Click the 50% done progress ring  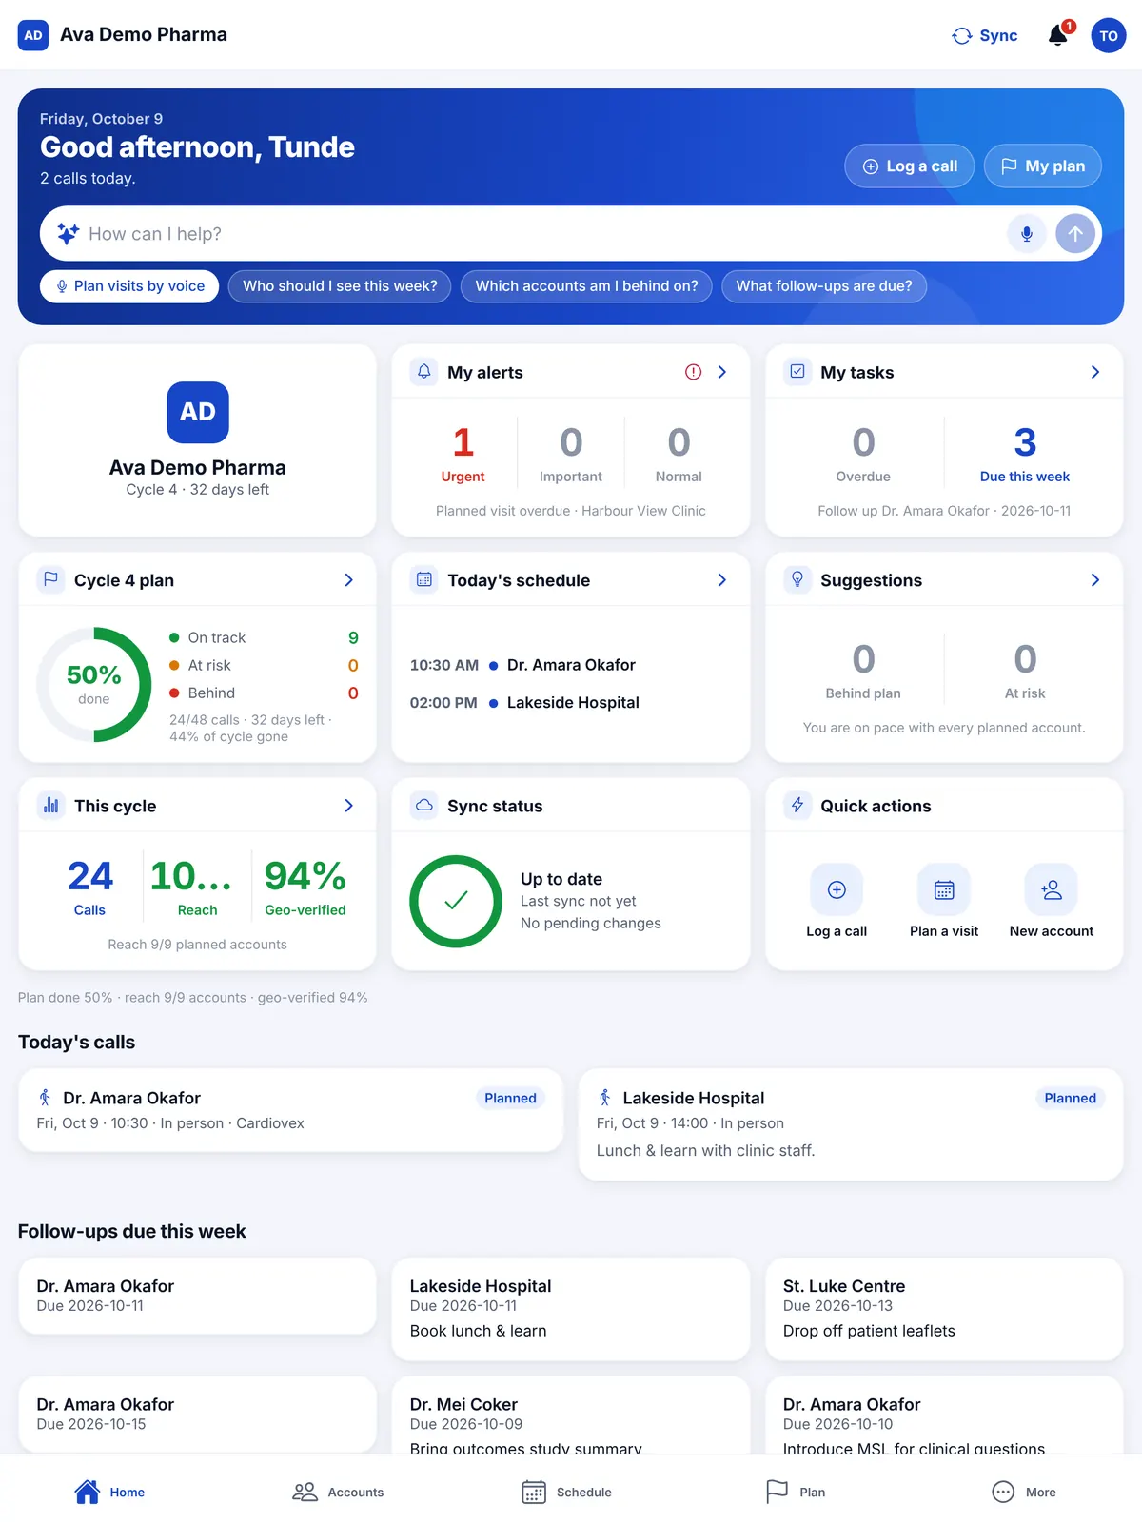click(94, 684)
